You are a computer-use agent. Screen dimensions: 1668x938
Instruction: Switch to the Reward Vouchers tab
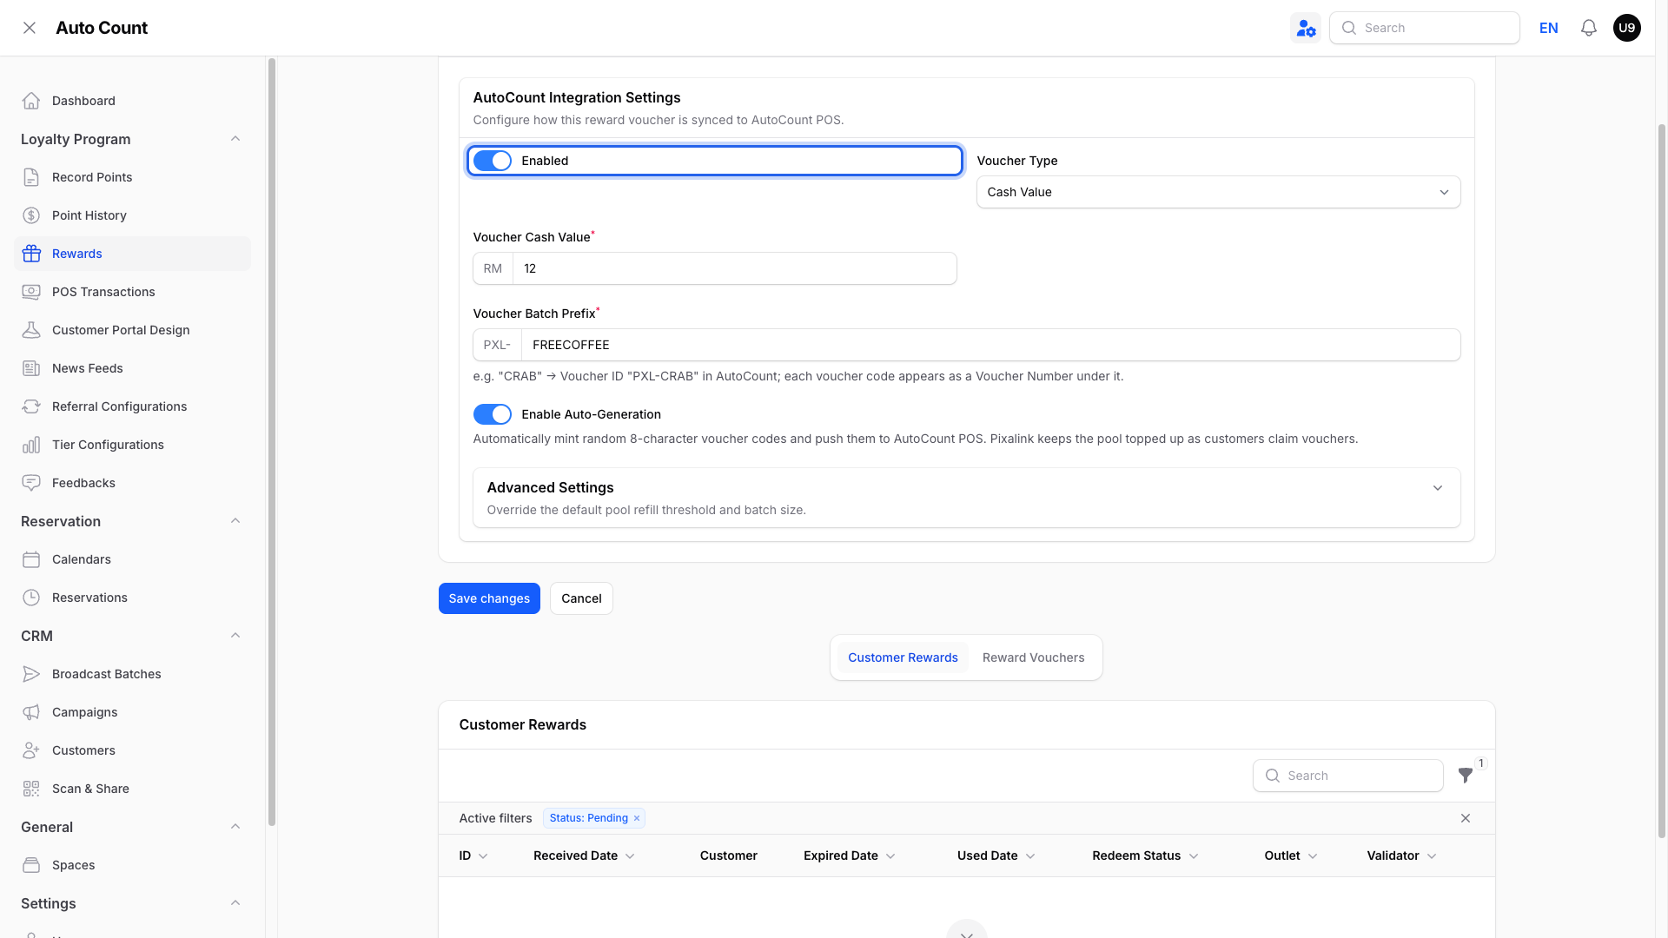[1033, 657]
